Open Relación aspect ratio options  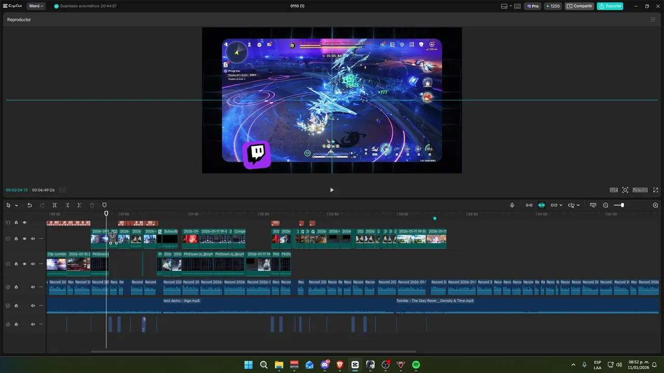[x=640, y=190]
